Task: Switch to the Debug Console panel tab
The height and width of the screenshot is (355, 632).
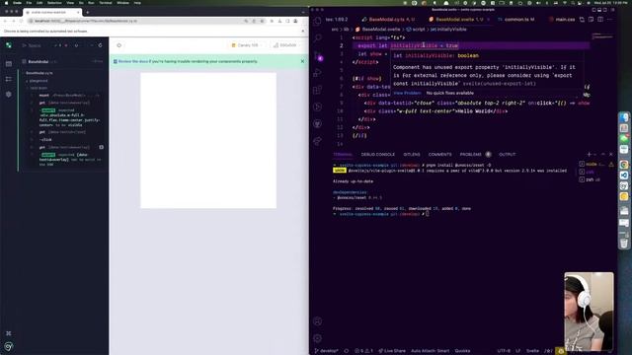Action: 377,155
